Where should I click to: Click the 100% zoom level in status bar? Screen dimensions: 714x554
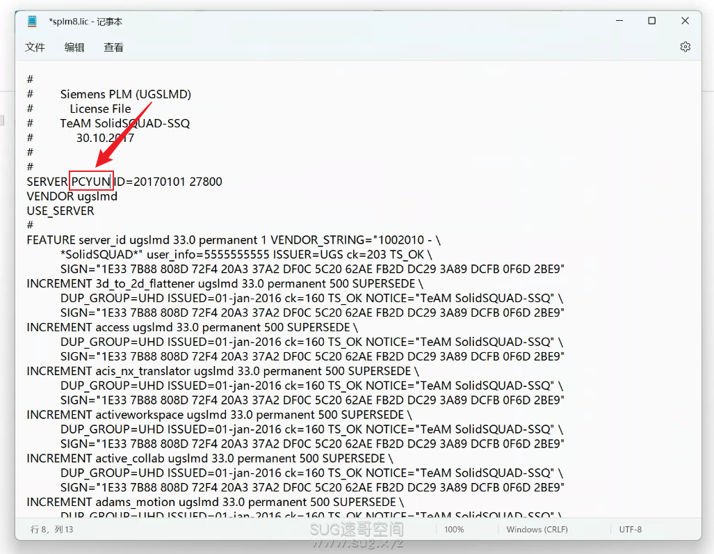(x=454, y=530)
